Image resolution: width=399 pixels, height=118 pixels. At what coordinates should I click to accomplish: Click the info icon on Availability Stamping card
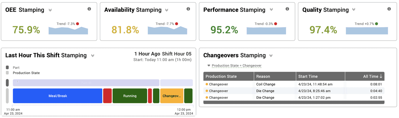coord(188,9)
